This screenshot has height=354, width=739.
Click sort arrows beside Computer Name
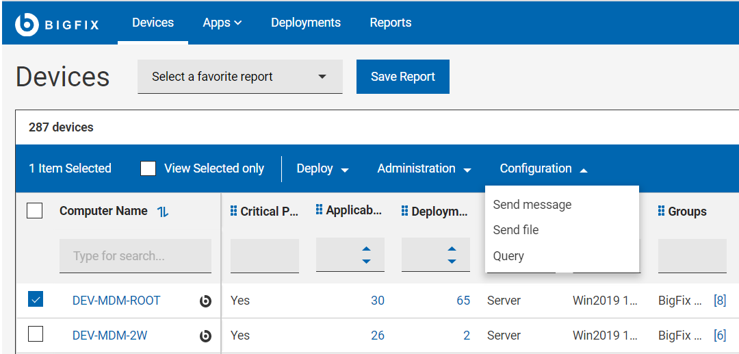point(163,212)
